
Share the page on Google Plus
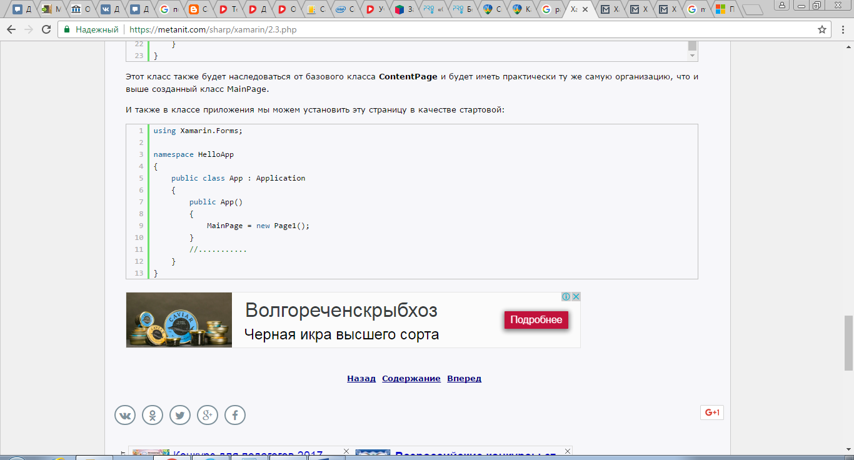(208, 415)
